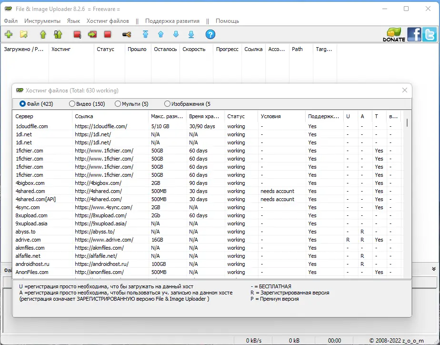Screen dimensions: 440x345
Task: Click the 5/10 GB max size cell
Action: (160, 126)
